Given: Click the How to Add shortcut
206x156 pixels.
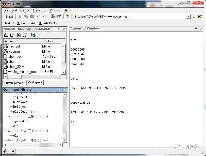Looking at the screenshot, I should tap(27, 23).
